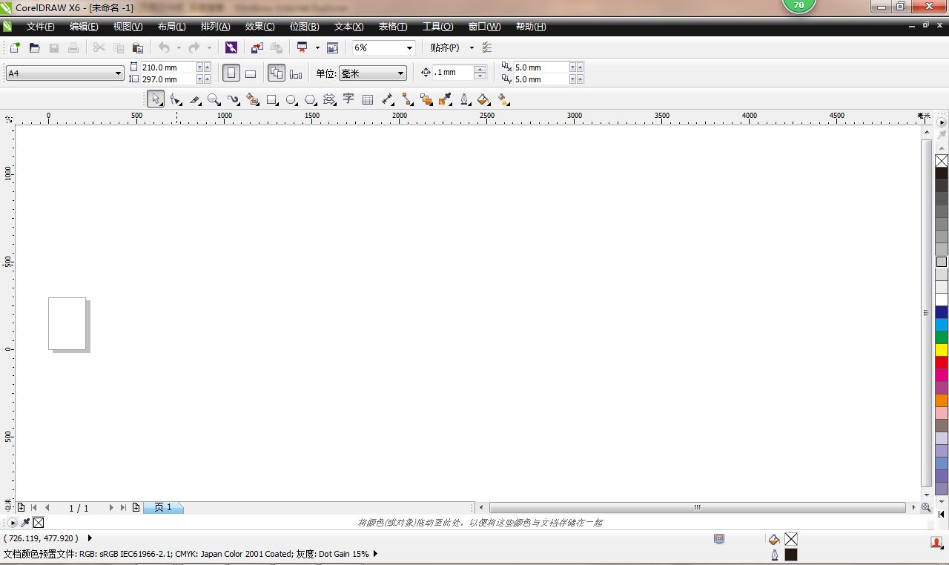Select the 页 1 page tab
Image resolution: width=949 pixels, height=565 pixels.
163,508
